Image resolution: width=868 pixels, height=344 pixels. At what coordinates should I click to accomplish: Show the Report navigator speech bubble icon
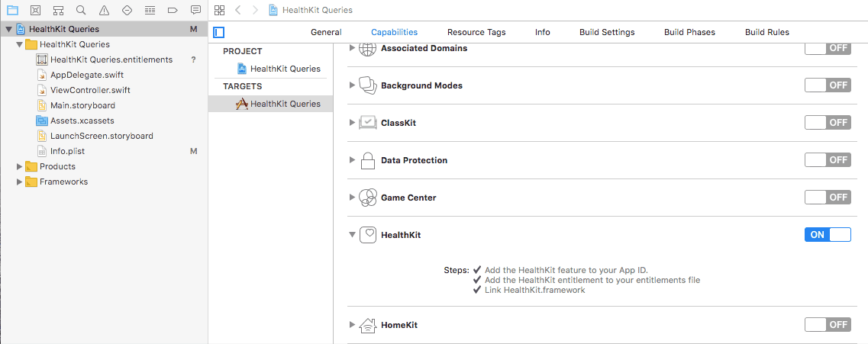click(195, 10)
